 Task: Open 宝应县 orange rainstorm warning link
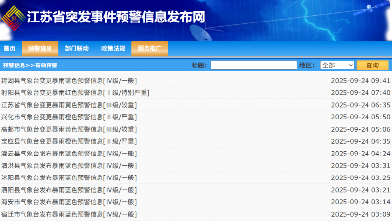(x=69, y=141)
